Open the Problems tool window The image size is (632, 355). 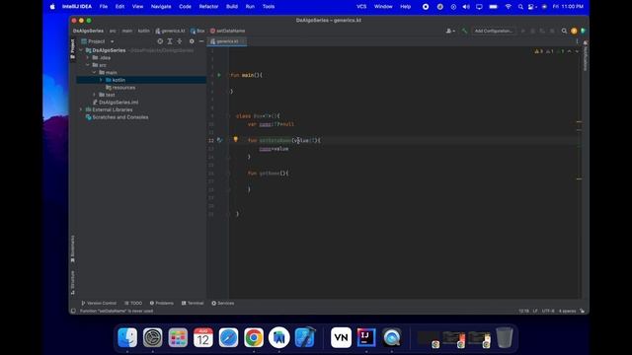[x=162, y=303]
